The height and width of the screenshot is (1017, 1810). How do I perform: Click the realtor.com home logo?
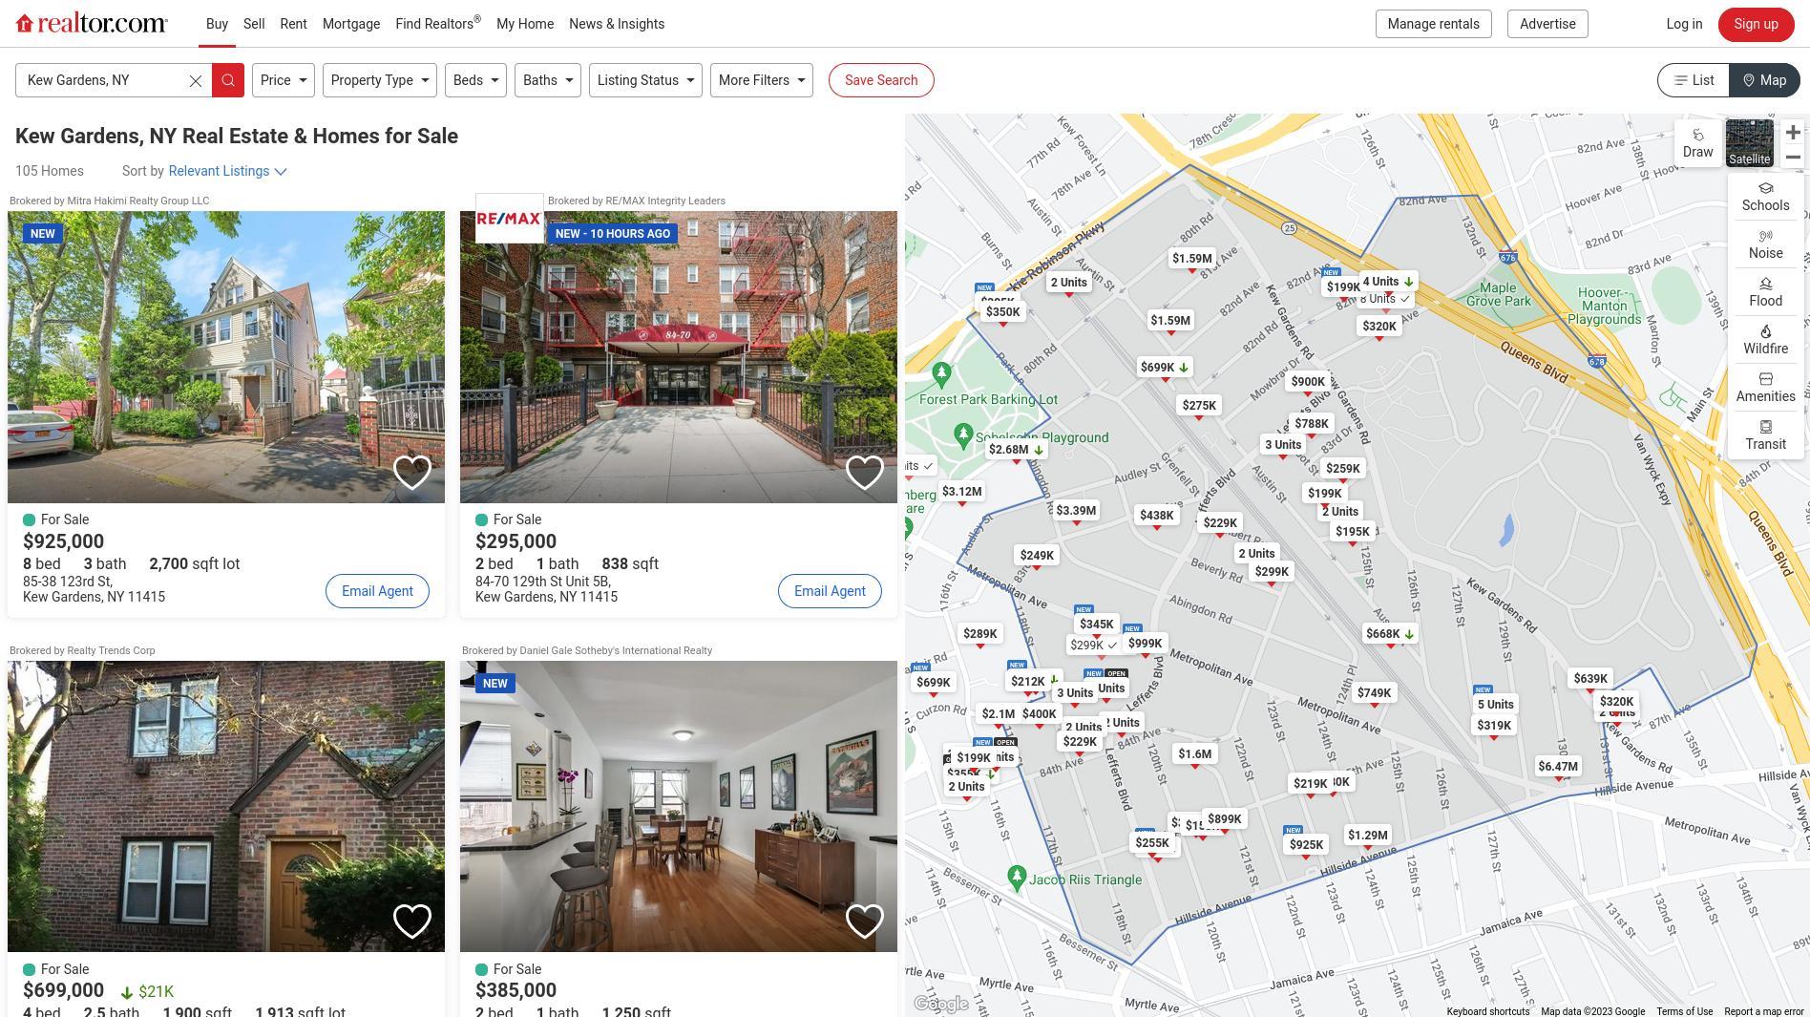[90, 23]
